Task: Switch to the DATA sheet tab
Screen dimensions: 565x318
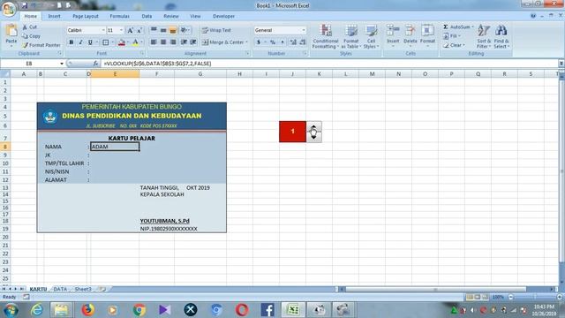Action: pyautogui.click(x=60, y=289)
